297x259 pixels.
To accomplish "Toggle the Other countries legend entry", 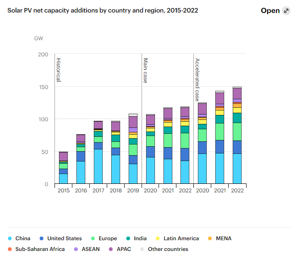I will click(164, 249).
